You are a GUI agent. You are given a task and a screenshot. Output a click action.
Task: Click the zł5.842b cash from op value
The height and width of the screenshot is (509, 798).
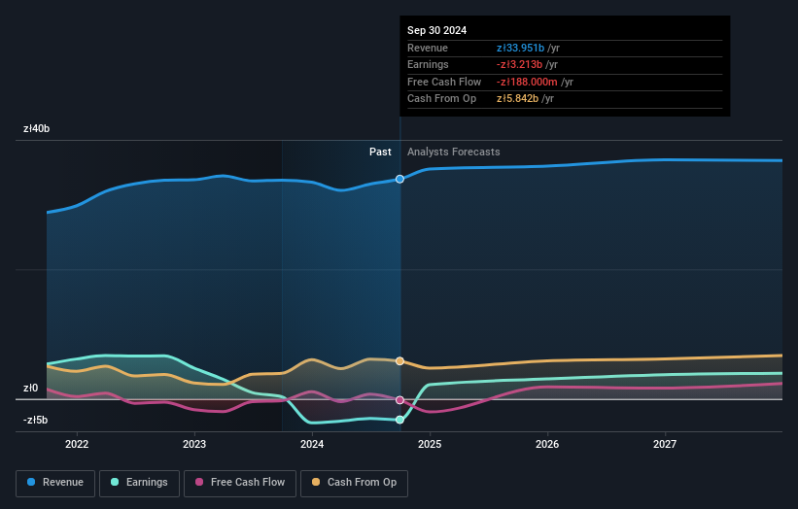pos(517,99)
